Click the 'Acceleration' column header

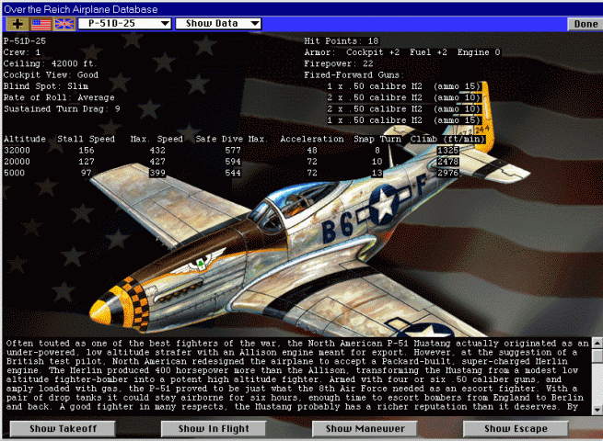pyautogui.click(x=312, y=139)
